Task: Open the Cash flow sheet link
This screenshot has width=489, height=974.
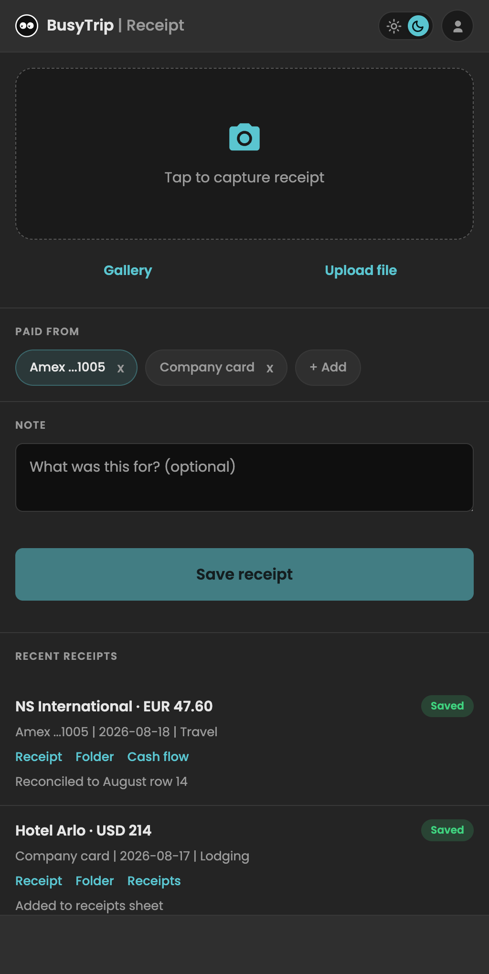Action: tap(158, 757)
